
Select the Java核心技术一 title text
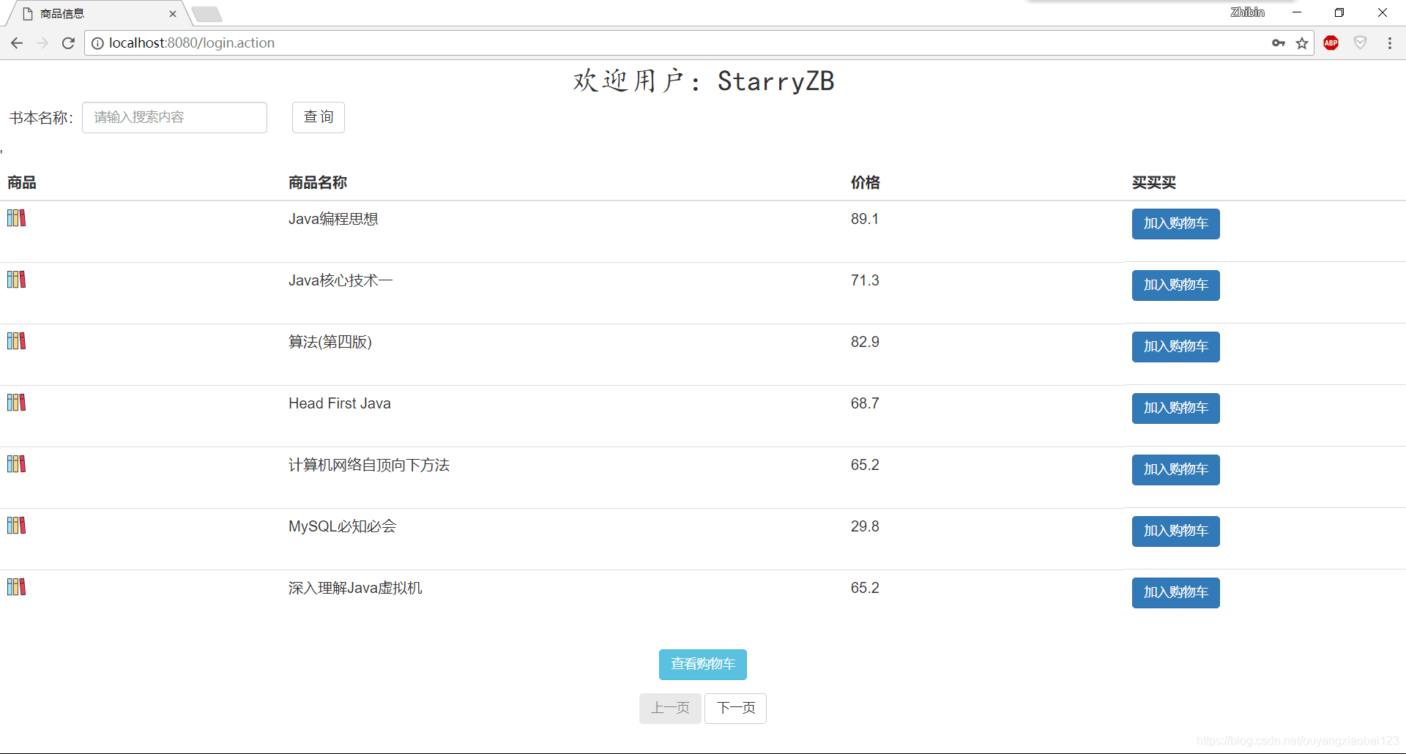coord(341,280)
